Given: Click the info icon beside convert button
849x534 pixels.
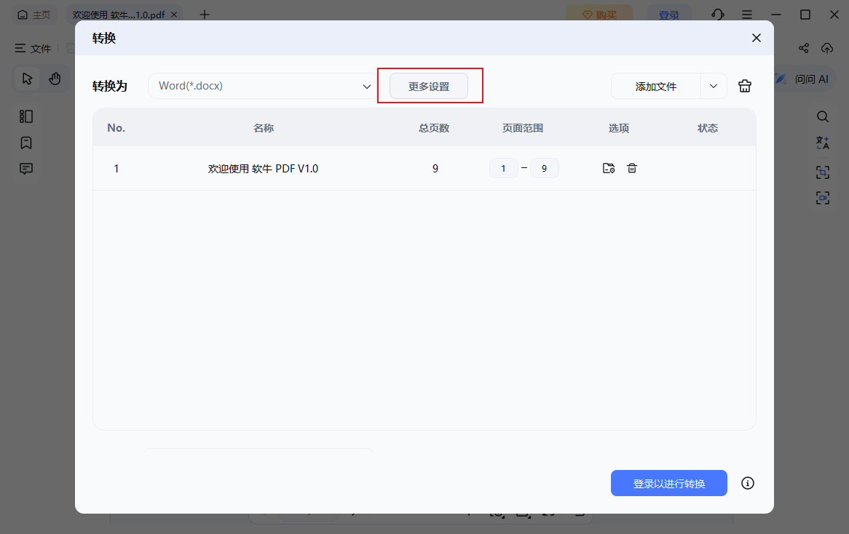Looking at the screenshot, I should (x=748, y=483).
